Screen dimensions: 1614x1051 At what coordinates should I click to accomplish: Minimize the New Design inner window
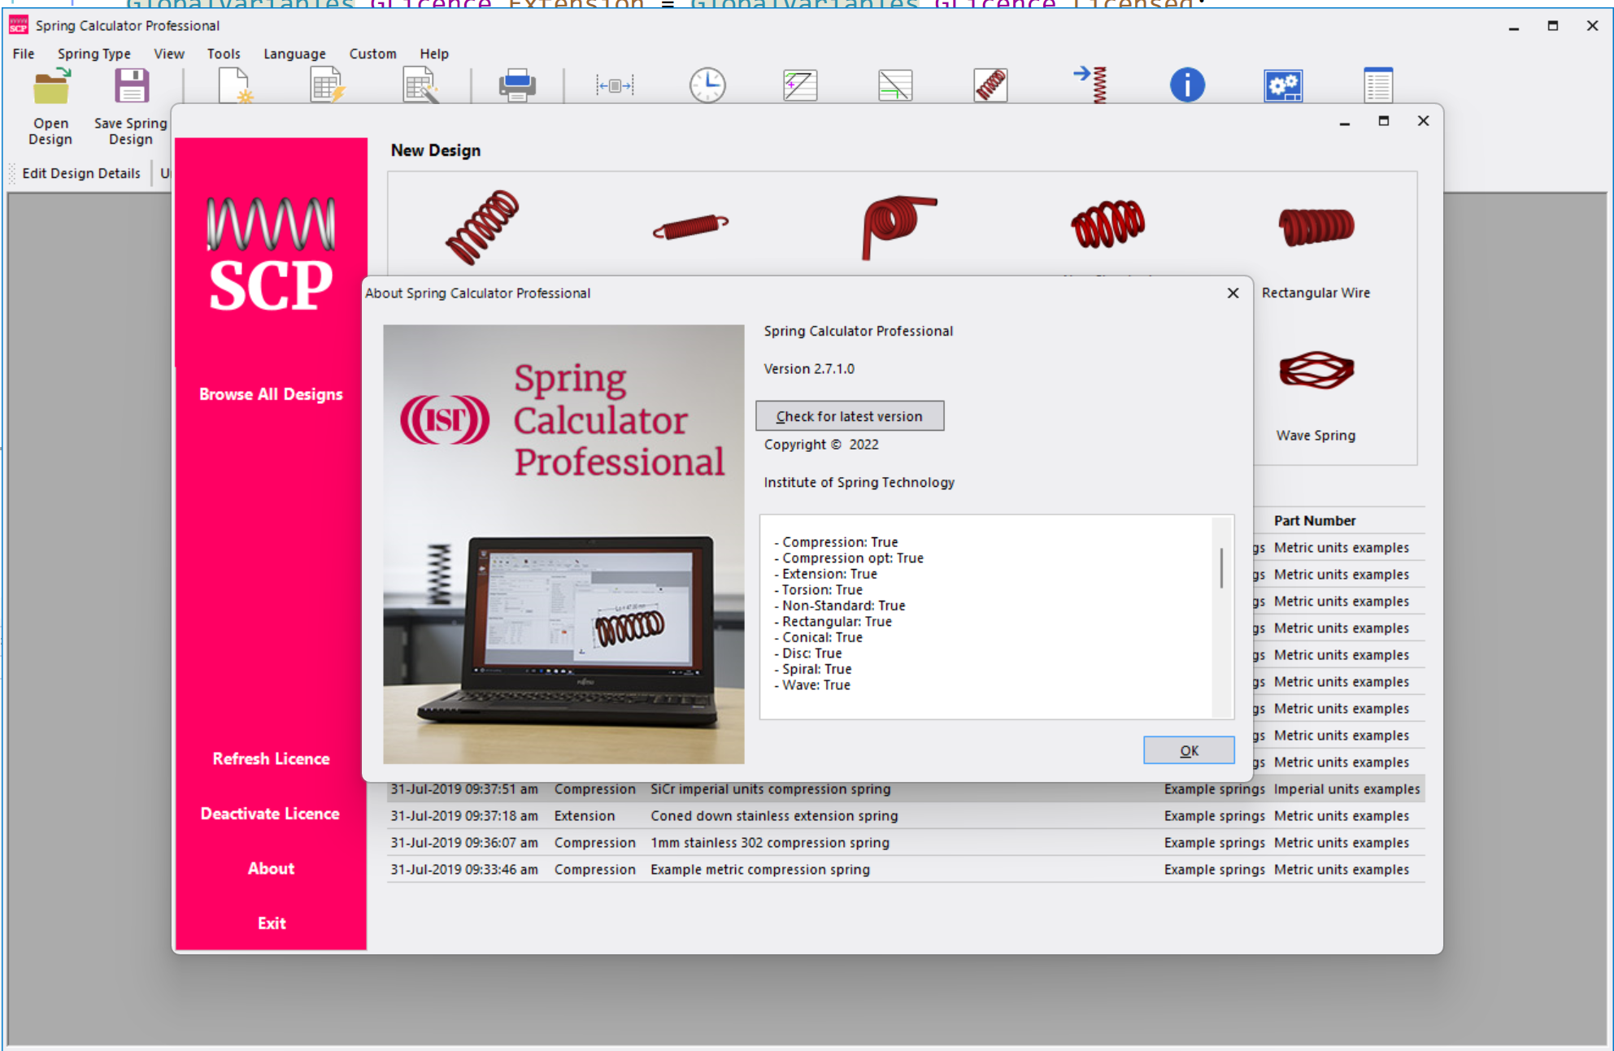click(x=1344, y=121)
